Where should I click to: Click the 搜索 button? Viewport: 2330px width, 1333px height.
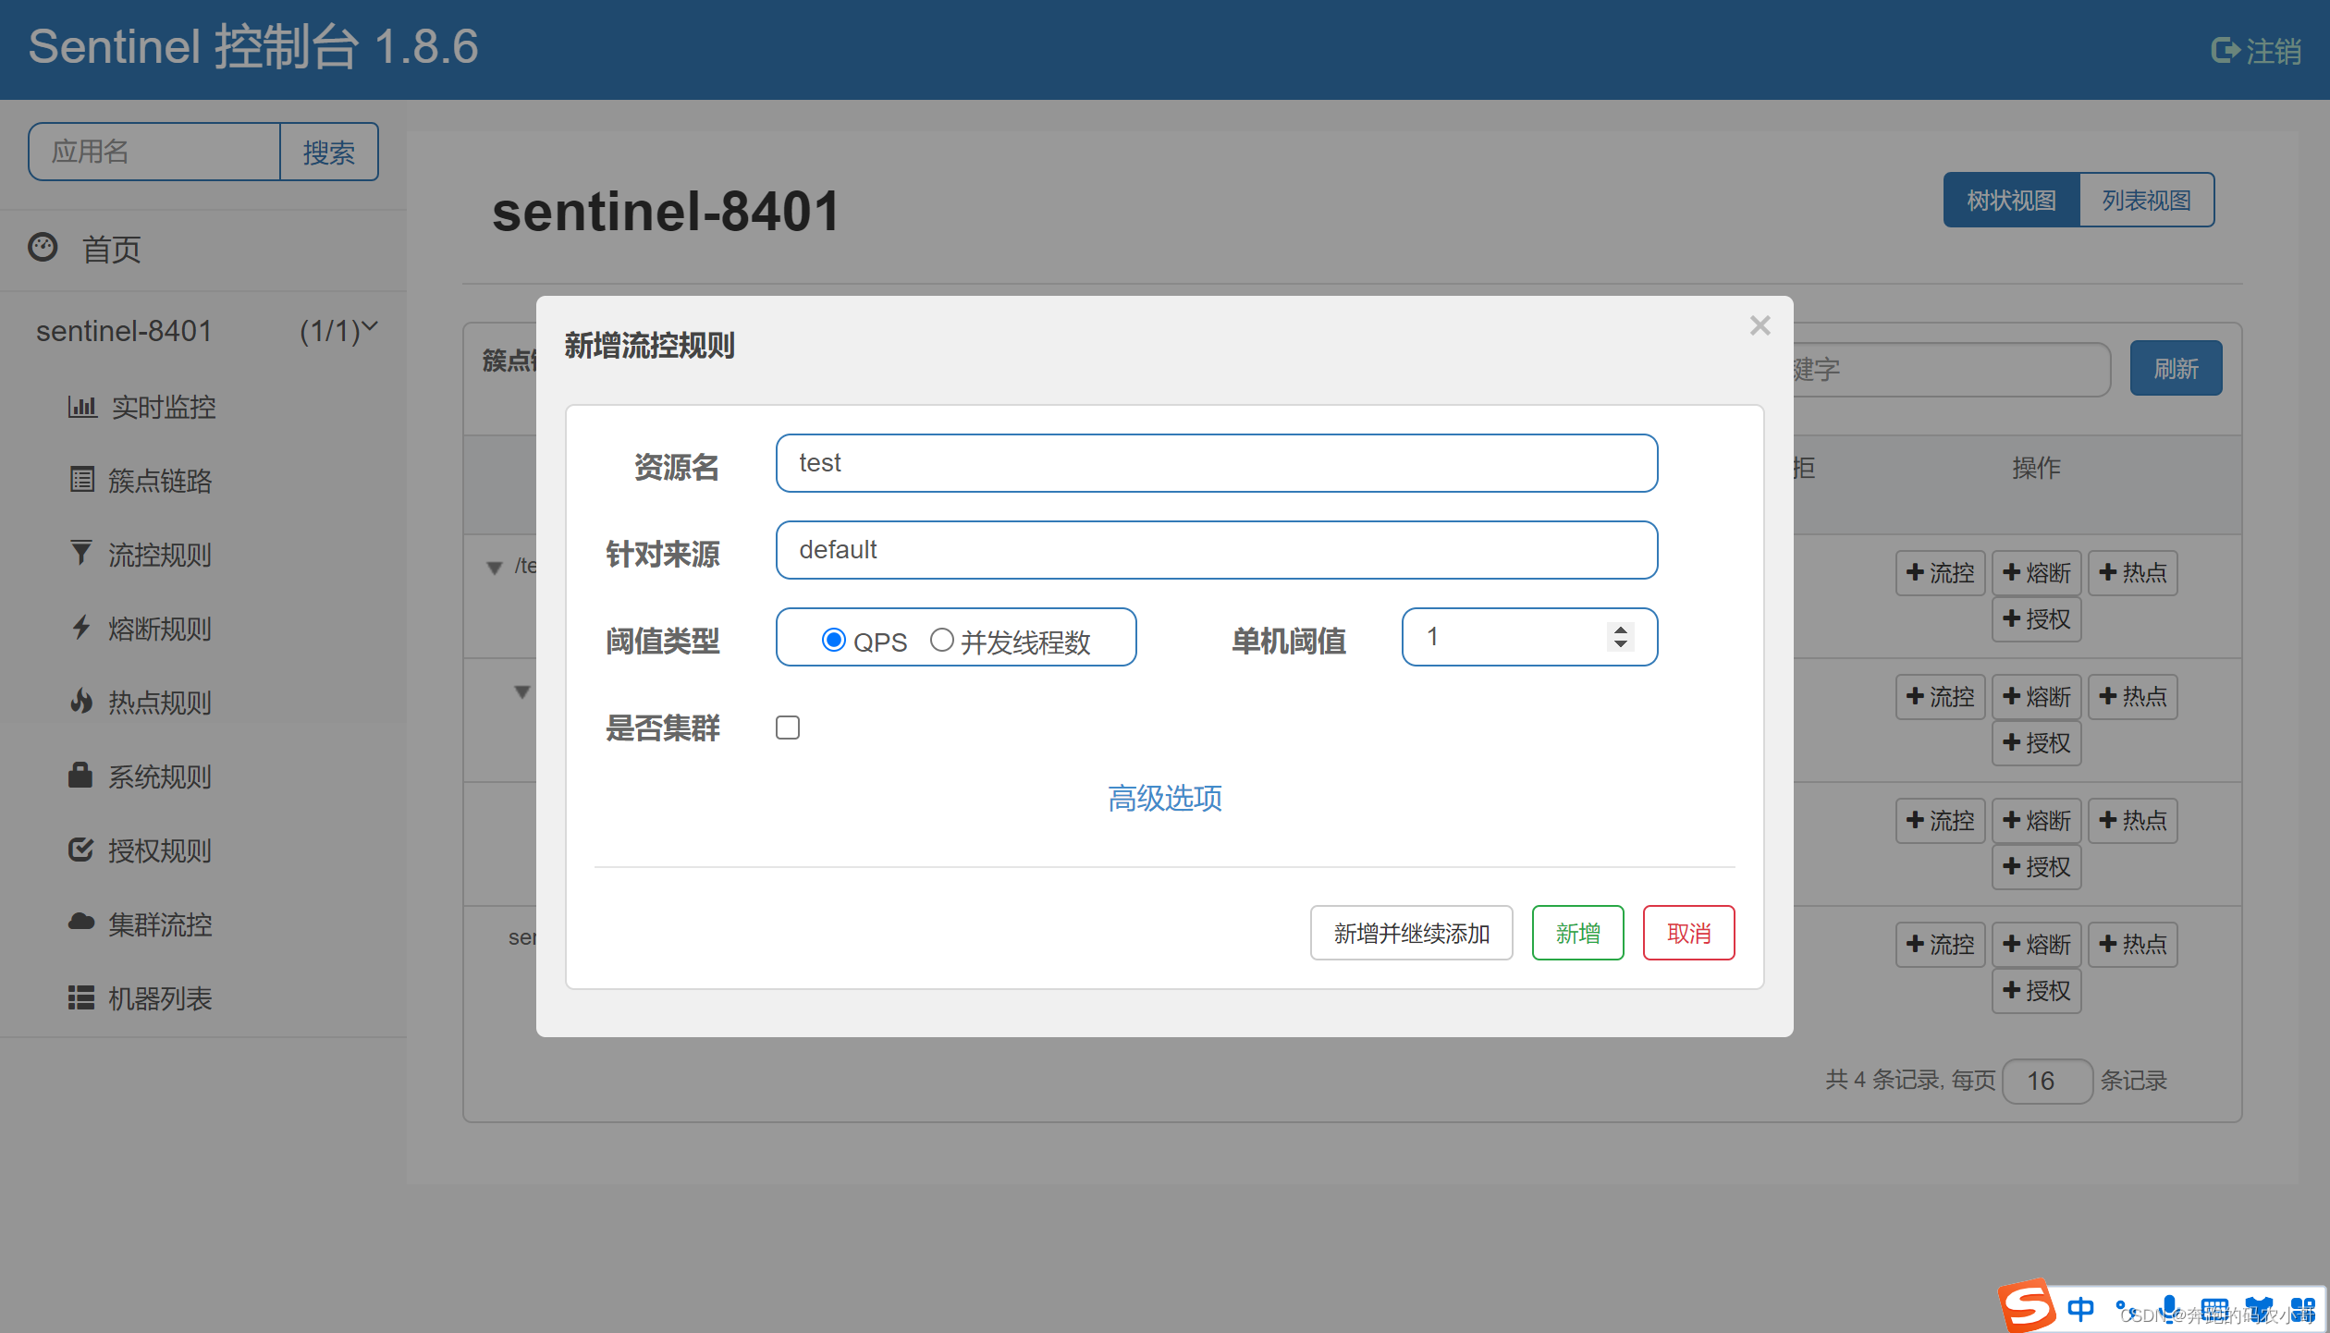point(329,152)
